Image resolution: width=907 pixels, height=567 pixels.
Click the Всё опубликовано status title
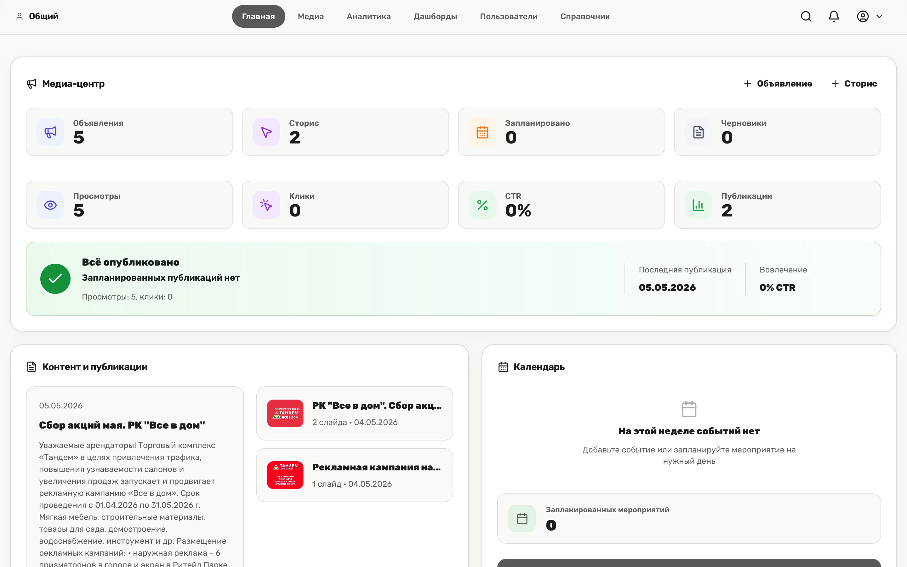tap(131, 262)
